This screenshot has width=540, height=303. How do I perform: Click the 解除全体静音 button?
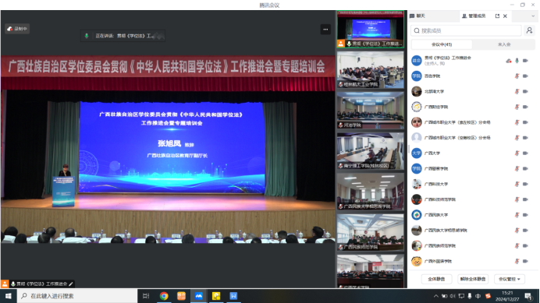click(473, 279)
